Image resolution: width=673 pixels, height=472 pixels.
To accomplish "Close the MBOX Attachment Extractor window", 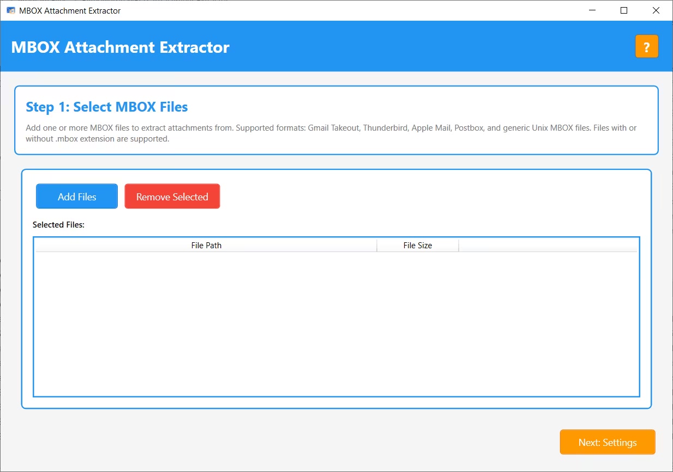I will pos(656,10).
